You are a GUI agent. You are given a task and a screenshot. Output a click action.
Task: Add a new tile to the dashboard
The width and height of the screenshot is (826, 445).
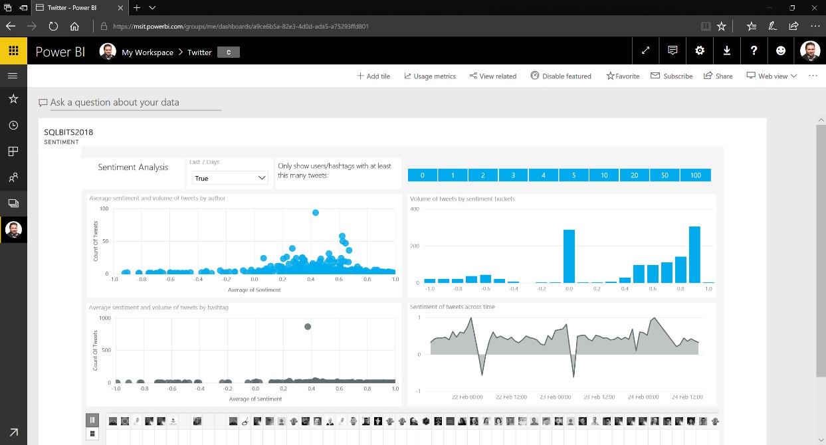pyautogui.click(x=373, y=76)
